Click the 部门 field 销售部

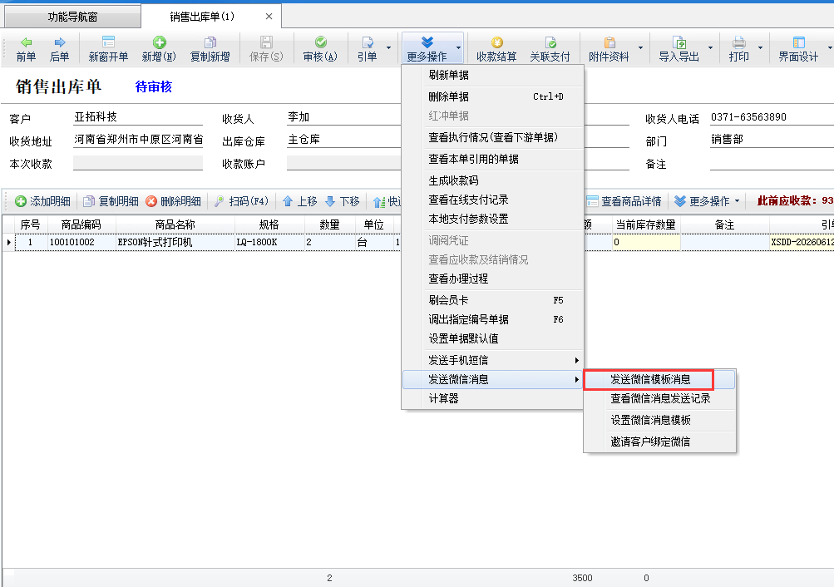coord(772,140)
